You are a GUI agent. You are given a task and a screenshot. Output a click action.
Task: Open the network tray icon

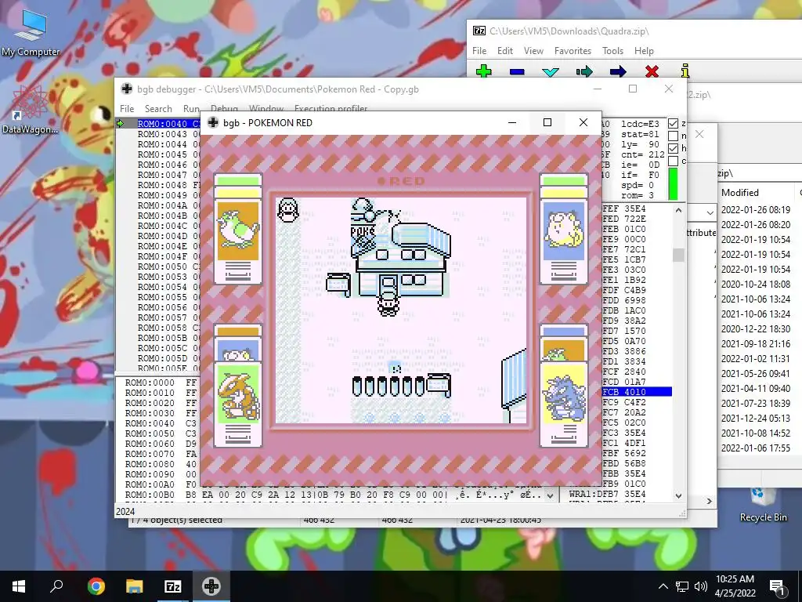(682, 586)
